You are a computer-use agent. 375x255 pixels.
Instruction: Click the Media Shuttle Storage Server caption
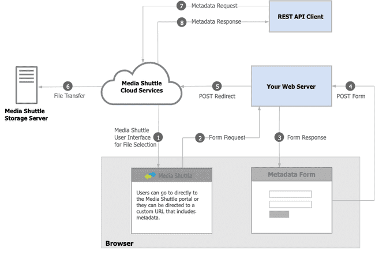(x=26, y=115)
